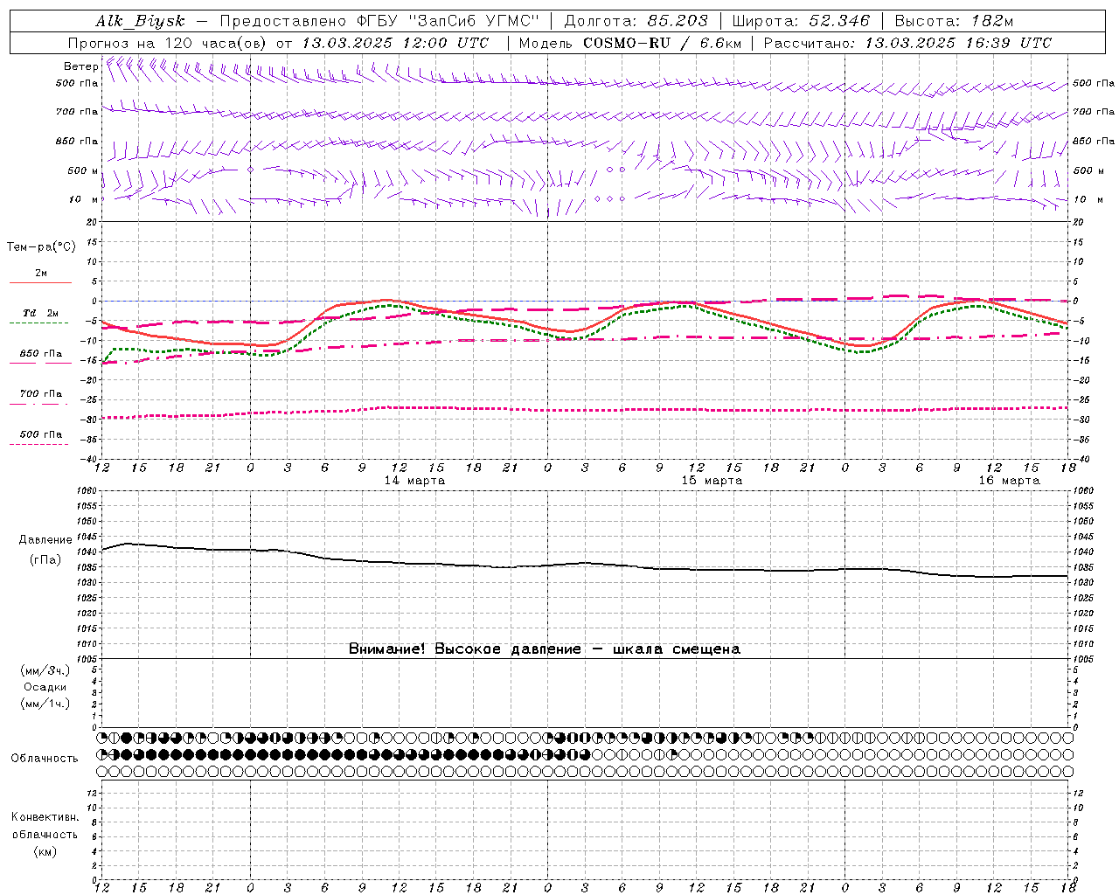Click the Модель COSMO-RU / 6.6км text
1119x895 pixels.
point(630,43)
